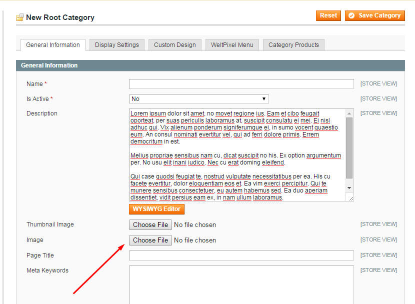Open the Display Settings tab
Screen dimensions: 415x304
point(117,45)
